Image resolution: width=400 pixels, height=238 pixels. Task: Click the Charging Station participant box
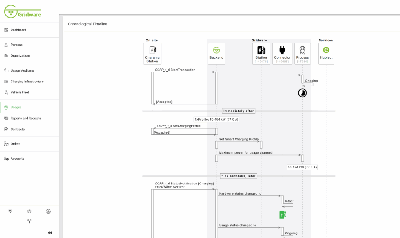click(152, 54)
